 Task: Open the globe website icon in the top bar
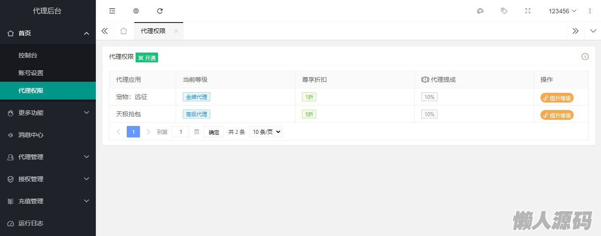pyautogui.click(x=136, y=11)
